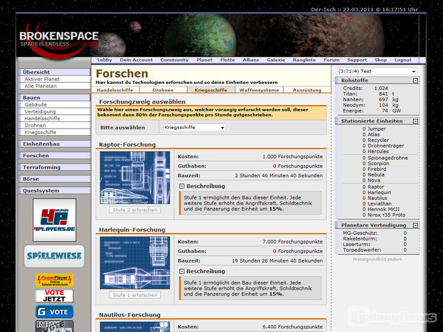The width and height of the screenshot is (443, 332).
Task: Open Lobby in top navigation
Action: (x=105, y=60)
